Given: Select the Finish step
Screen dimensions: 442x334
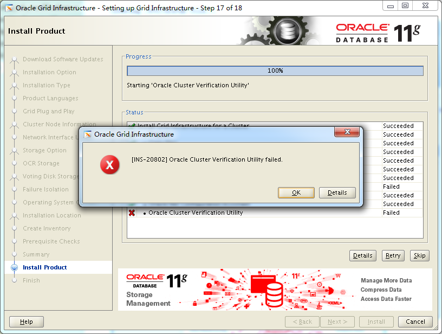Looking at the screenshot, I should tap(31, 280).
